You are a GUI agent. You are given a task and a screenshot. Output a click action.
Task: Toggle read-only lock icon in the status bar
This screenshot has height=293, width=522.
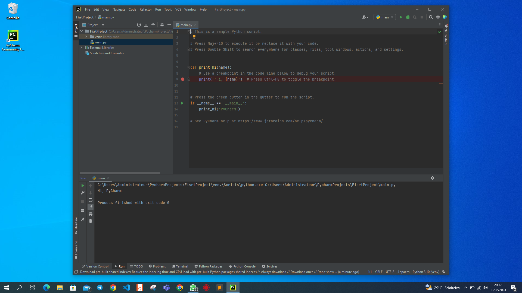click(444, 272)
